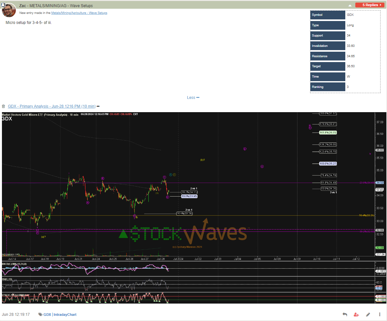Open the GDX Primary Analysis chart link

tap(52, 106)
